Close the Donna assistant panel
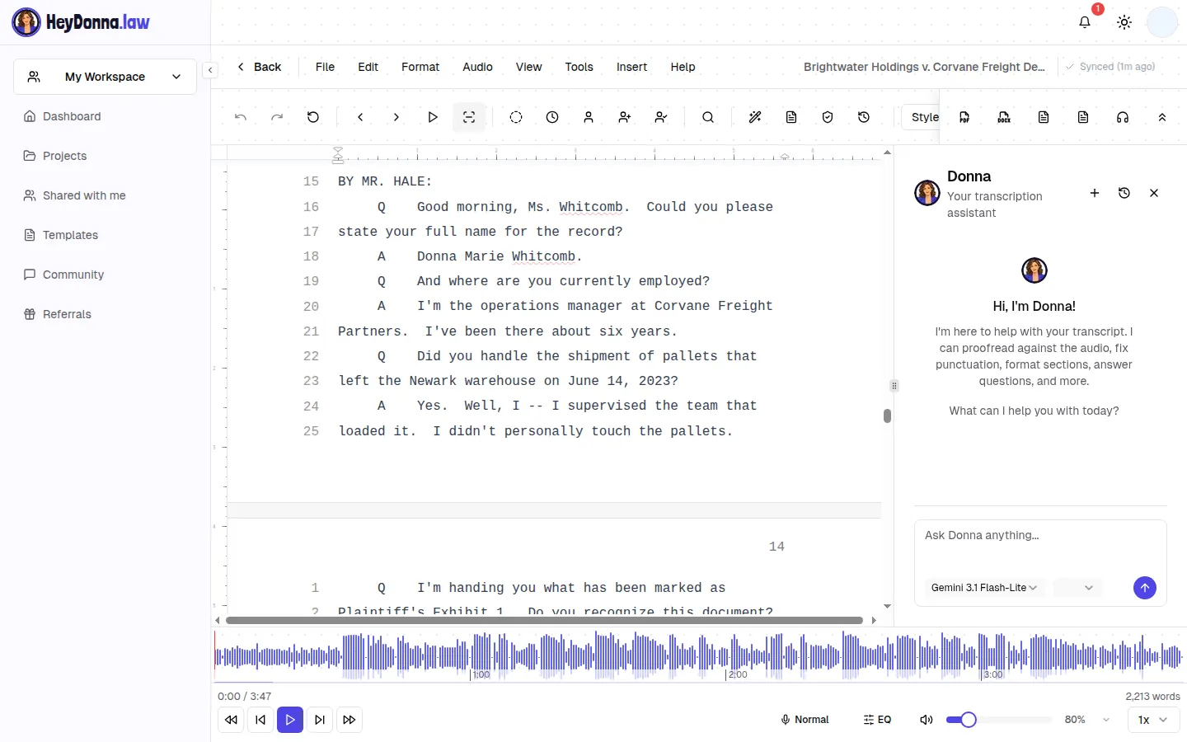1187x742 pixels. coord(1154,193)
